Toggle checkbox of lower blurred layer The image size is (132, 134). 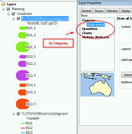point(18,114)
